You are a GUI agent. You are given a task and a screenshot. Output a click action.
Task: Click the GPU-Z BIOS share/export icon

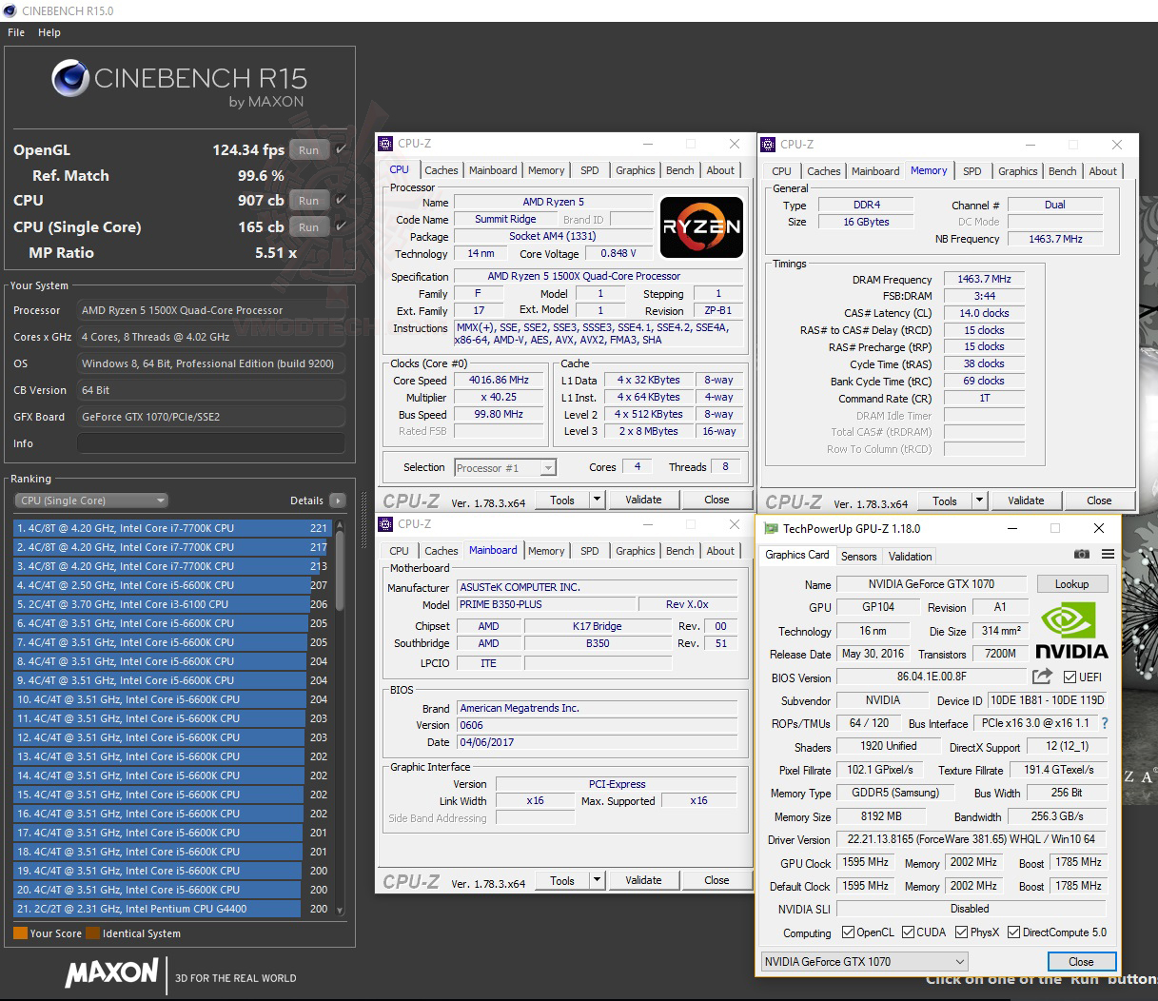point(1043,677)
